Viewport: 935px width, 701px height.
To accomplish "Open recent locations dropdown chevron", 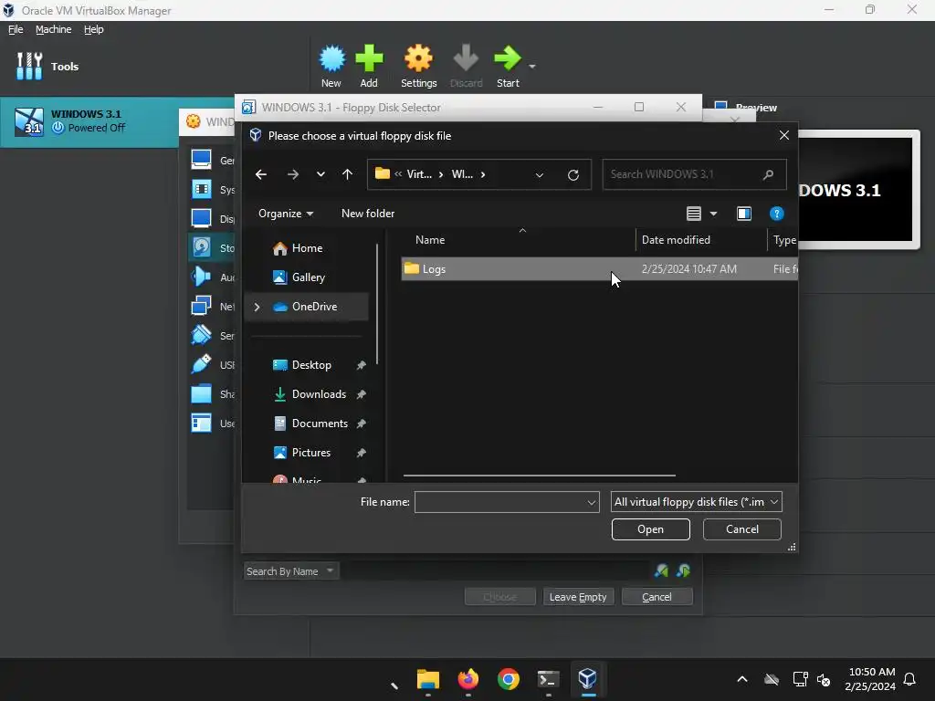I will click(320, 174).
